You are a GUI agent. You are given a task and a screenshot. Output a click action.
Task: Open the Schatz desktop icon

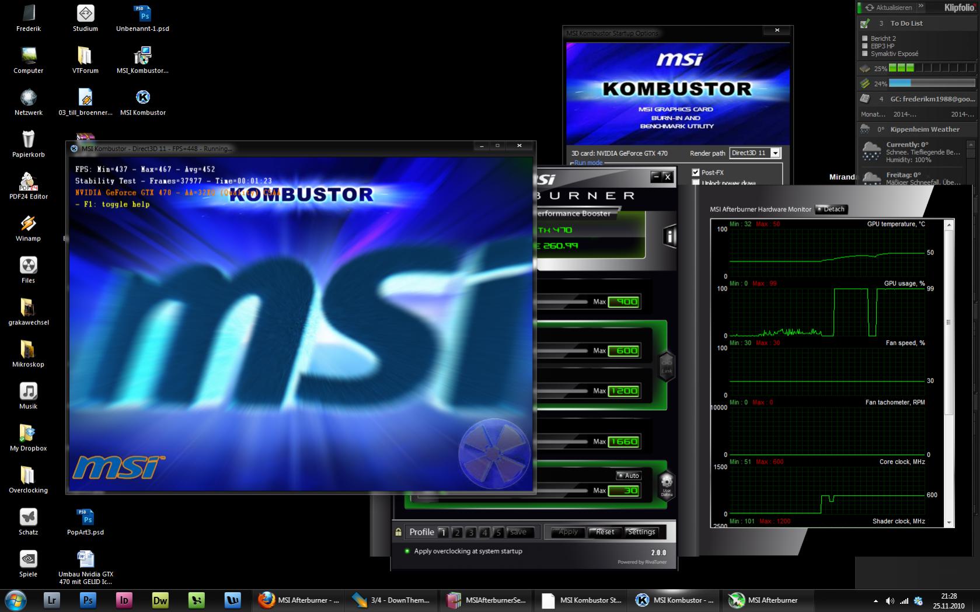[28, 522]
